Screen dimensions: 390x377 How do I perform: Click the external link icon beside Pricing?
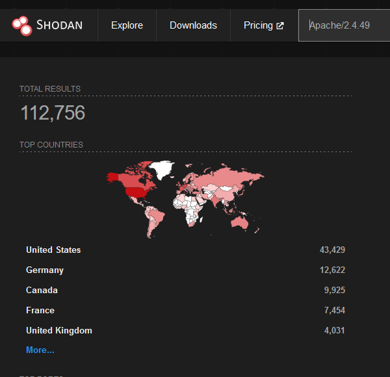280,26
